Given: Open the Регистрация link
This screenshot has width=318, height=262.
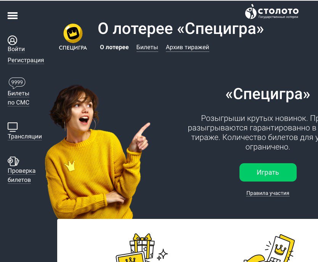Looking at the screenshot, I should pos(26,60).
